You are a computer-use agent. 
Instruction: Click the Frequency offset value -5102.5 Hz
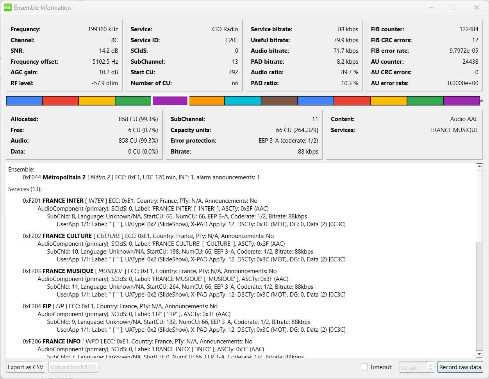pos(104,62)
